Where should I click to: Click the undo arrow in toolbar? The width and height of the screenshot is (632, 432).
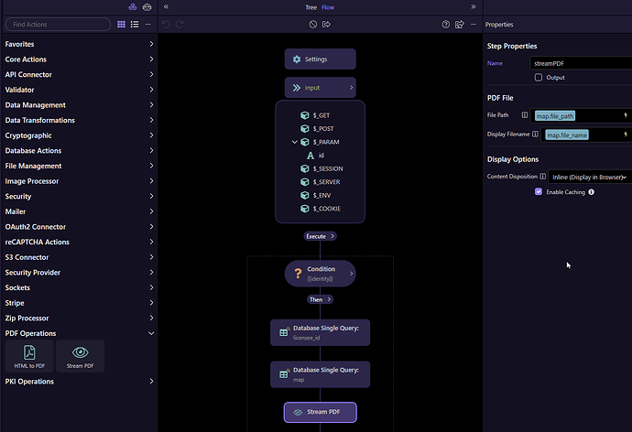point(166,25)
